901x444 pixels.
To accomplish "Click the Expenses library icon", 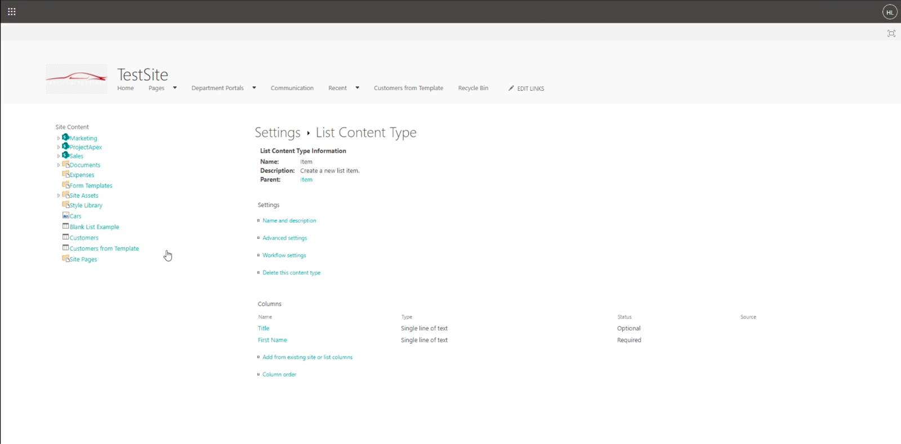I will 65,174.
